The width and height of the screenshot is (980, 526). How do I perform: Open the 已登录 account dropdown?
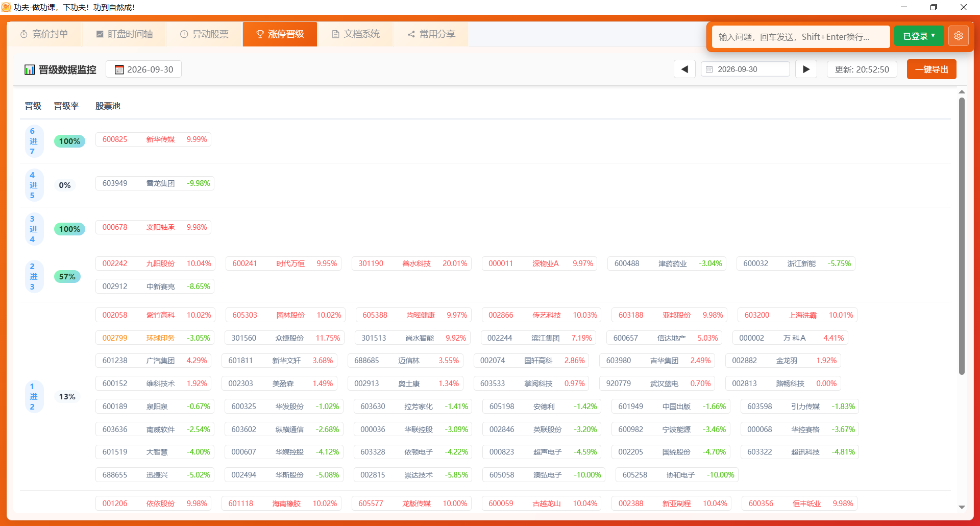pos(919,36)
